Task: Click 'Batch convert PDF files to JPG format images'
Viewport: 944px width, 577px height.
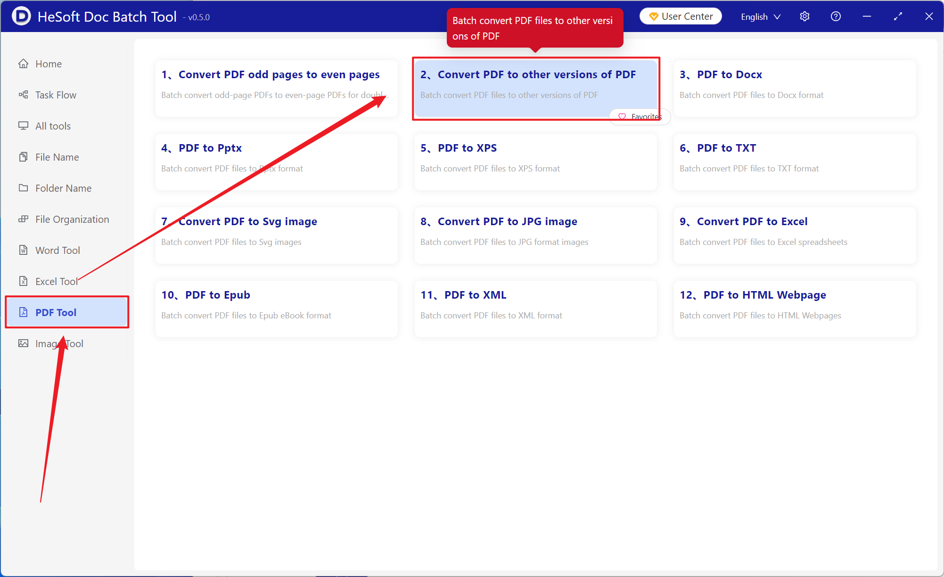Action: [x=504, y=242]
